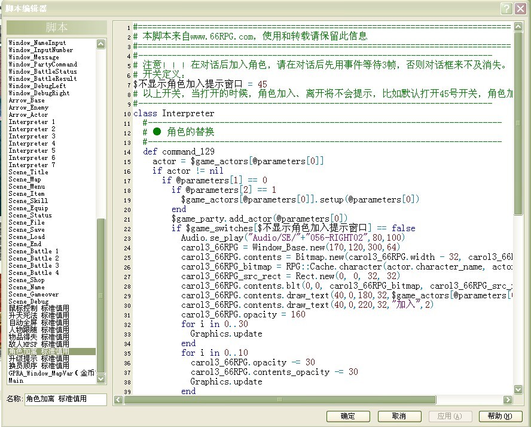Click the 'def command_129' code line
The height and width of the screenshot is (427, 531).
179,152
